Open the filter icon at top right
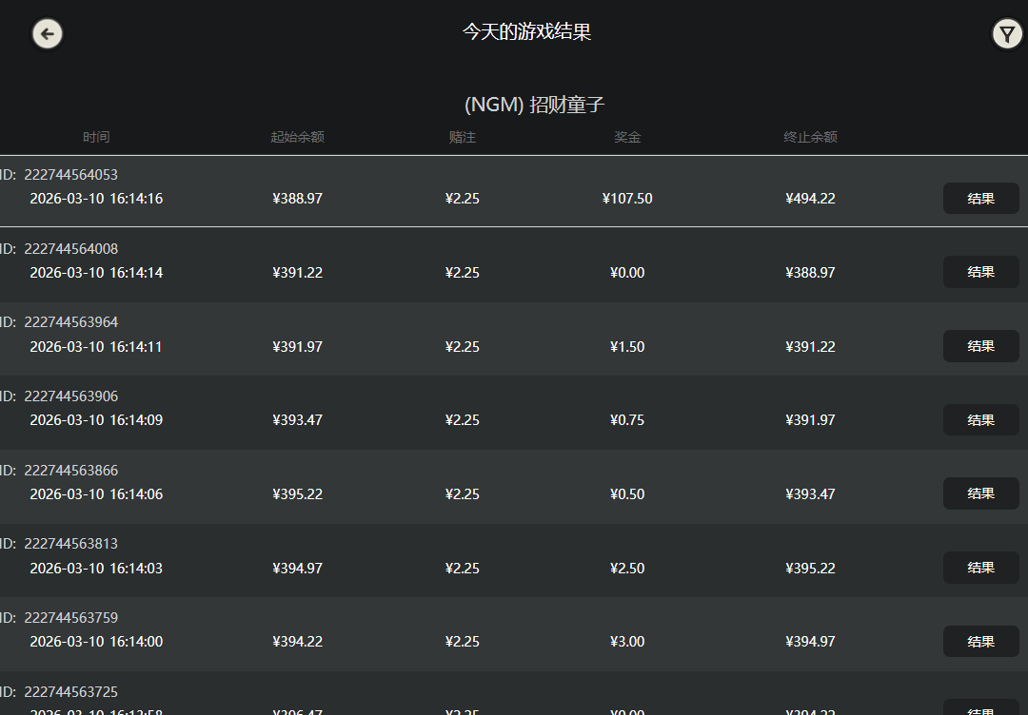 point(1007,33)
